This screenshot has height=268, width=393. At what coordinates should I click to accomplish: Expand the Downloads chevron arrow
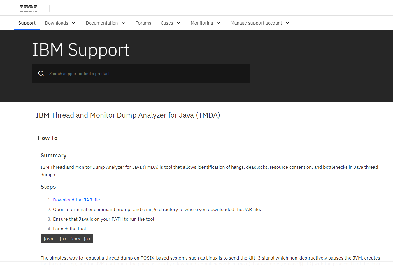(73, 23)
